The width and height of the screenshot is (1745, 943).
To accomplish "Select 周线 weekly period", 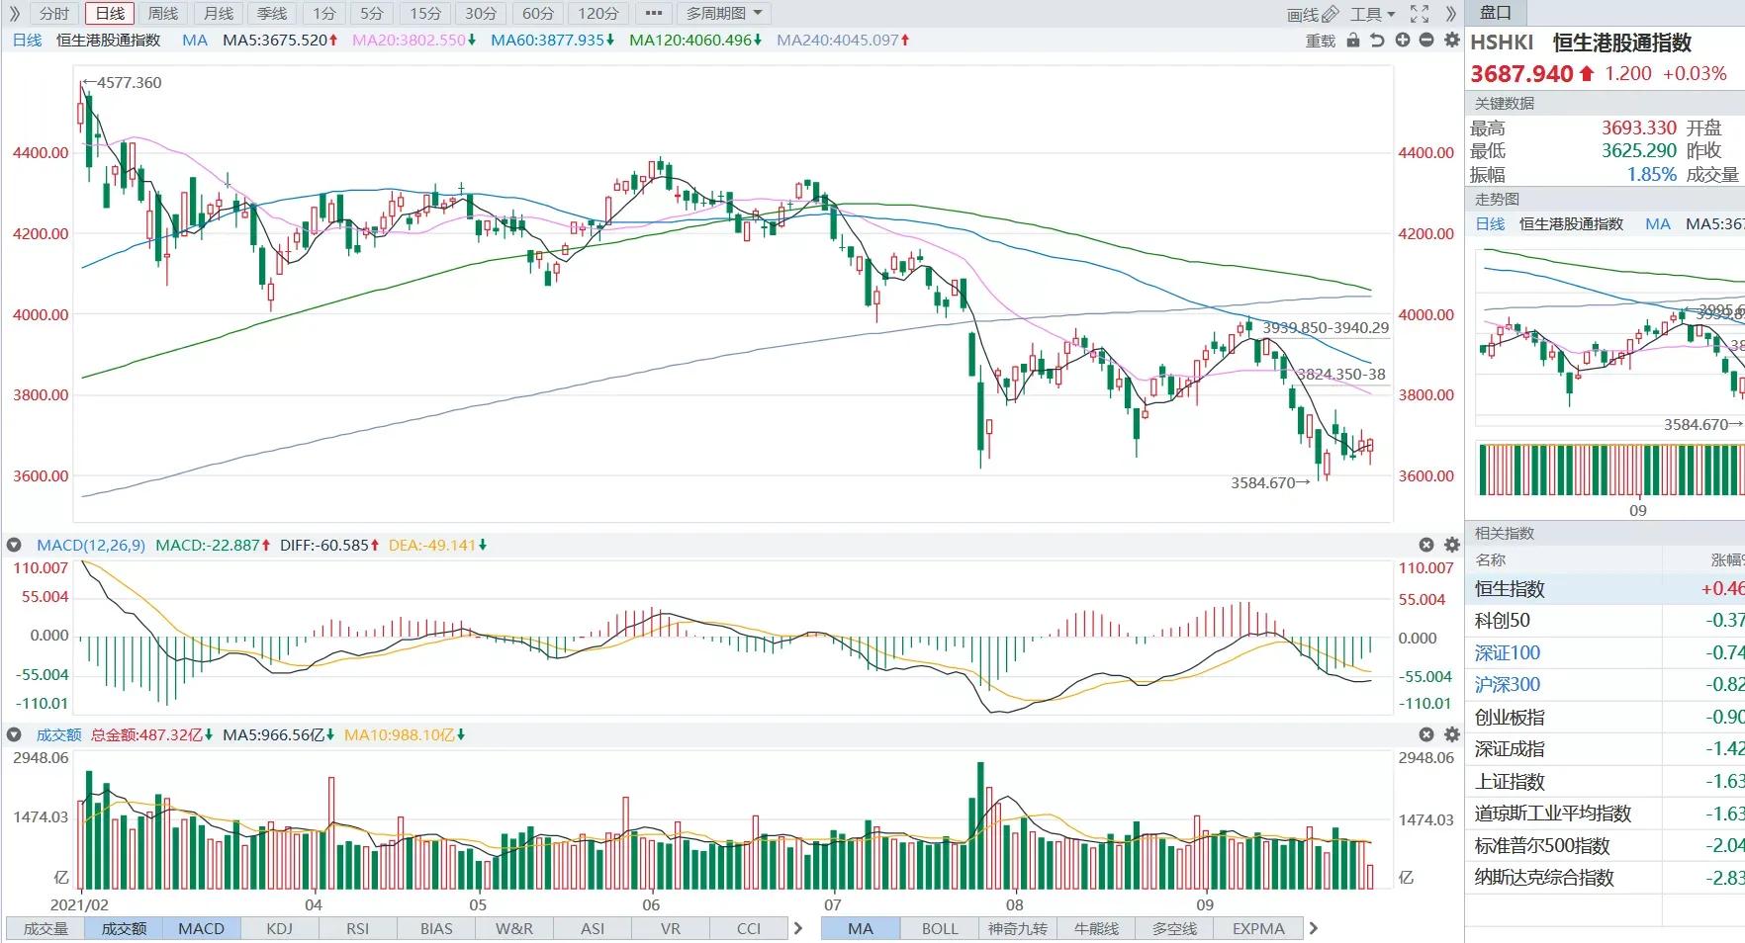I will 163,14.
